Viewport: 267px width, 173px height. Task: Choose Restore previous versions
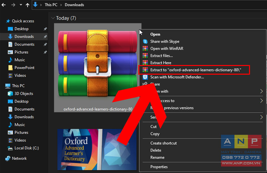[x=172, y=108]
